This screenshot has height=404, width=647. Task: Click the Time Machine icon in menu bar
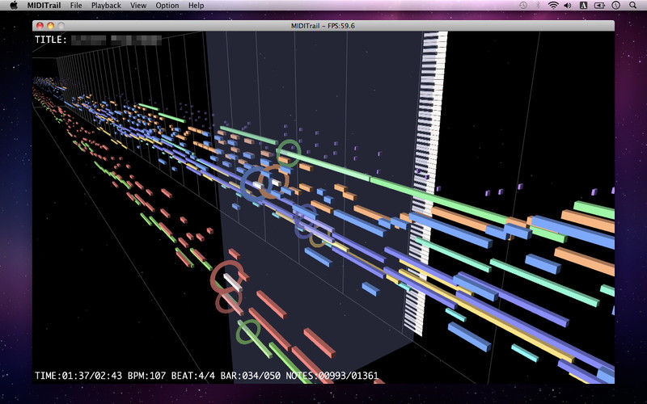click(523, 6)
